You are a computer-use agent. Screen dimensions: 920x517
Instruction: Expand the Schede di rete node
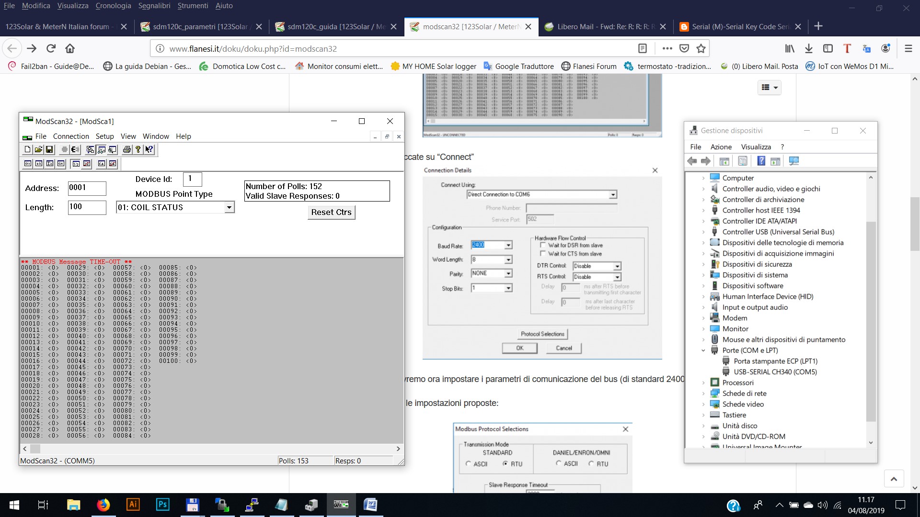703,393
